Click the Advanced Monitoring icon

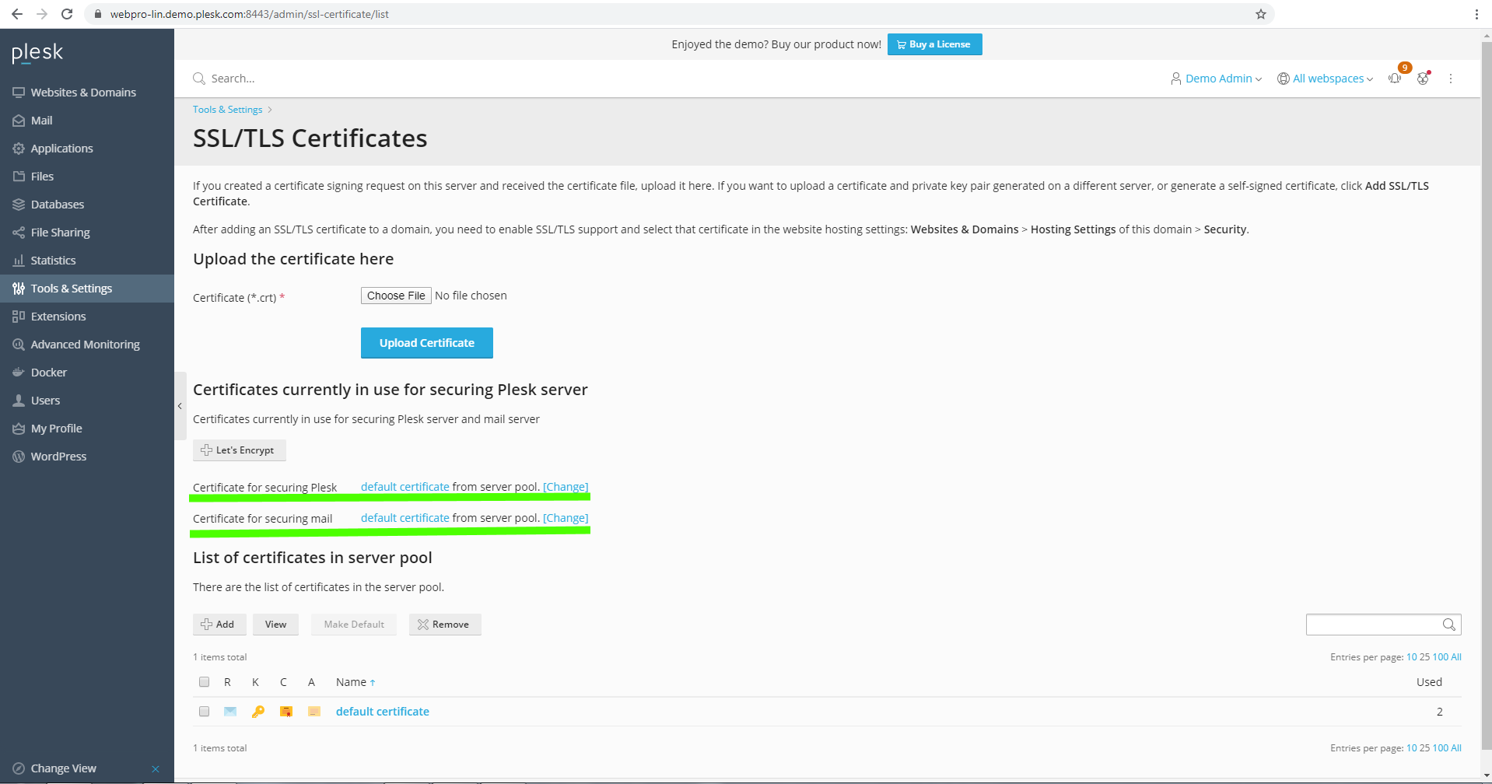19,345
